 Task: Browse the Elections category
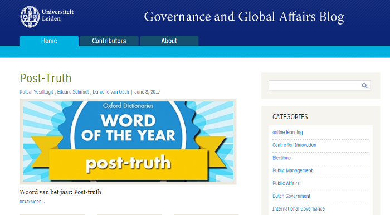click(x=281, y=158)
